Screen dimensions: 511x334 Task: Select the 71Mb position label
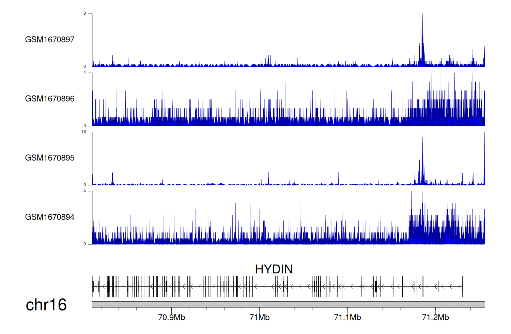point(260,317)
